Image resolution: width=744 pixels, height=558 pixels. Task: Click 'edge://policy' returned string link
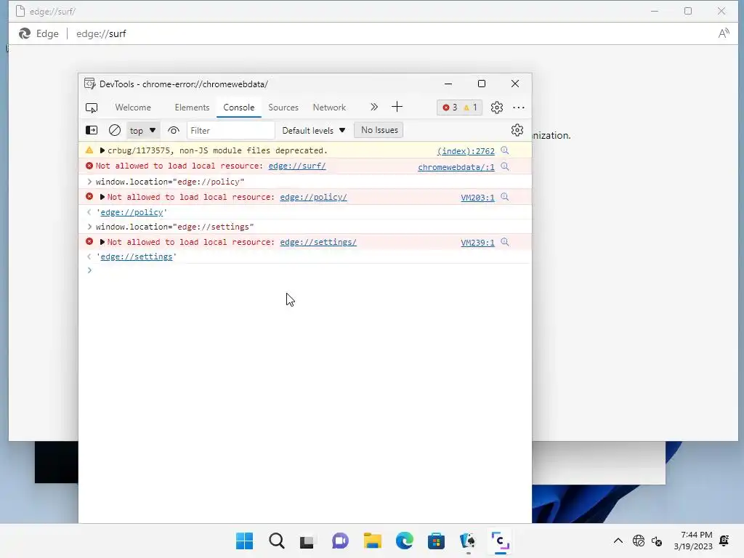pos(132,212)
